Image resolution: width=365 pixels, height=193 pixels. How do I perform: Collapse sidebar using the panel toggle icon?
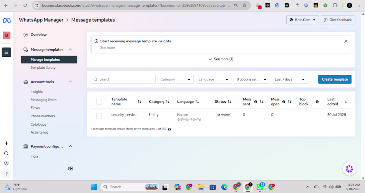[71, 169]
